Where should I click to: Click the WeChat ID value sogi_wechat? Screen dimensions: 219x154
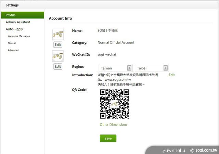(107, 54)
